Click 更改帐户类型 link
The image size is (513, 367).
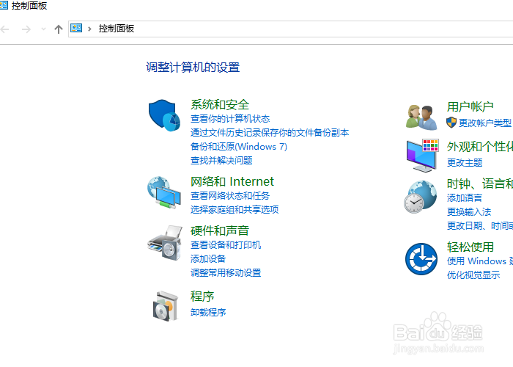485,123
